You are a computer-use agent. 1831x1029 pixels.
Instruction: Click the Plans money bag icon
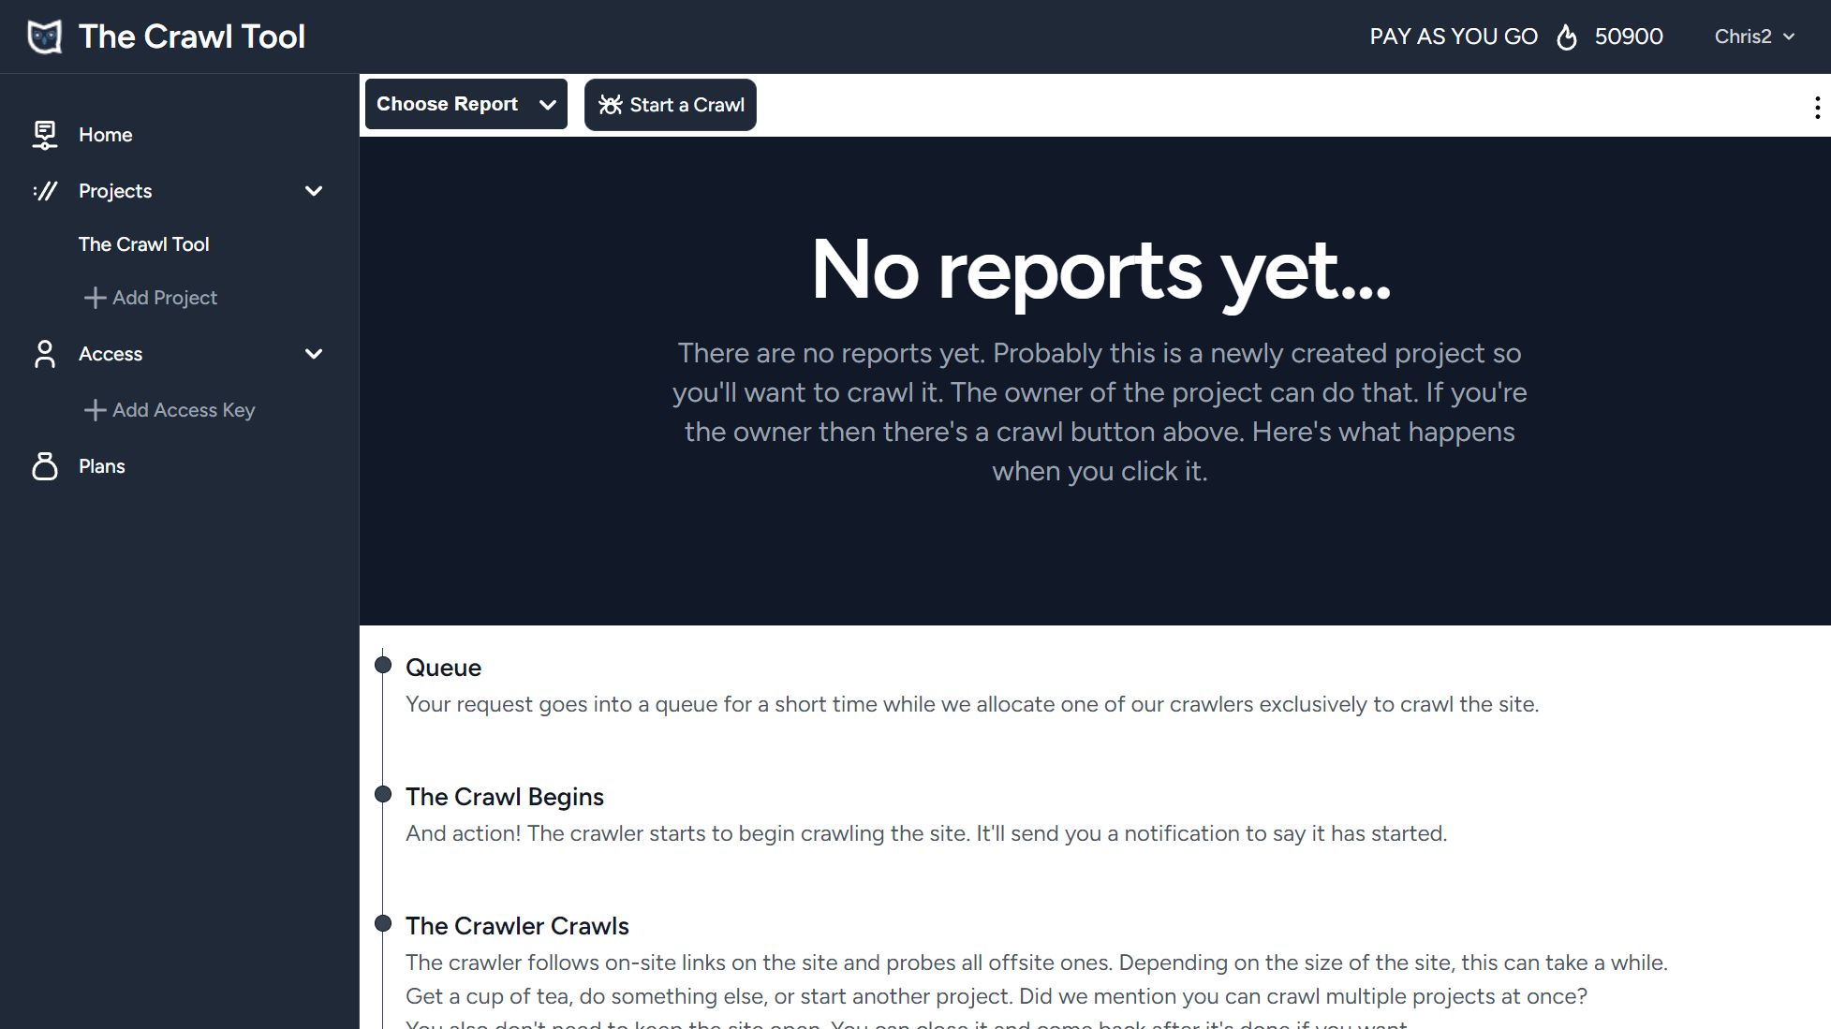point(44,466)
